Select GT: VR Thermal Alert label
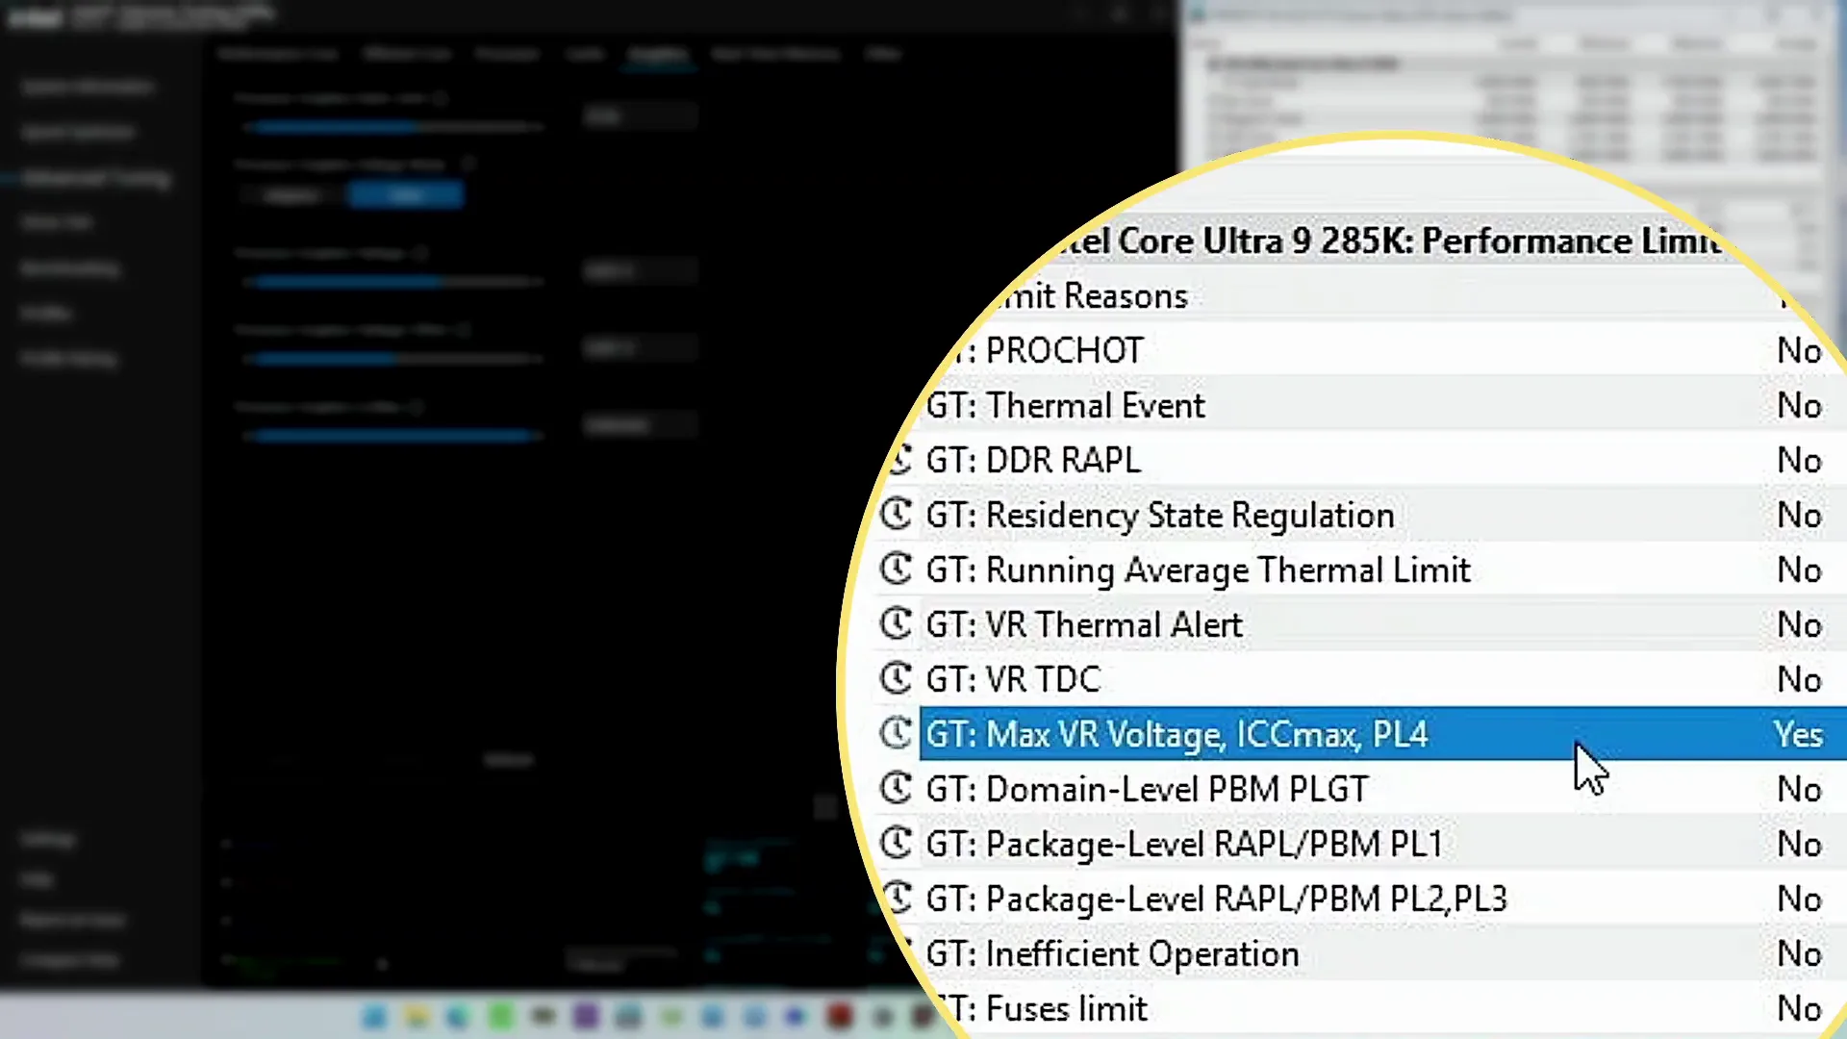The width and height of the screenshot is (1847, 1039). pos(1084,625)
